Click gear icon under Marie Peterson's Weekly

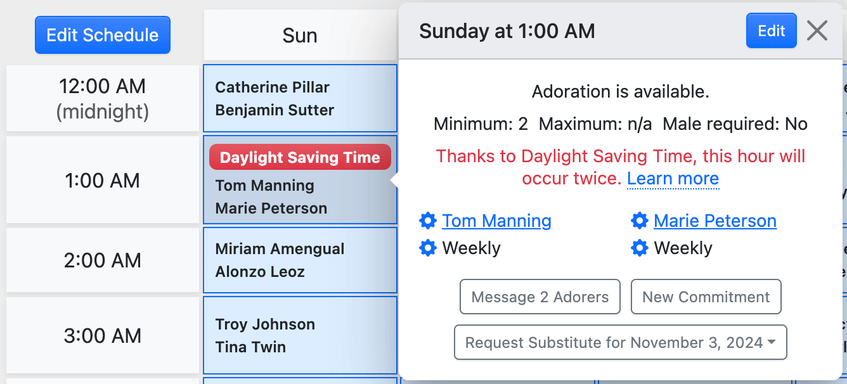640,248
